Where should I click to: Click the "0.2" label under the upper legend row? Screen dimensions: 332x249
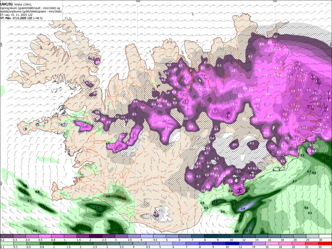tap(2, 240)
